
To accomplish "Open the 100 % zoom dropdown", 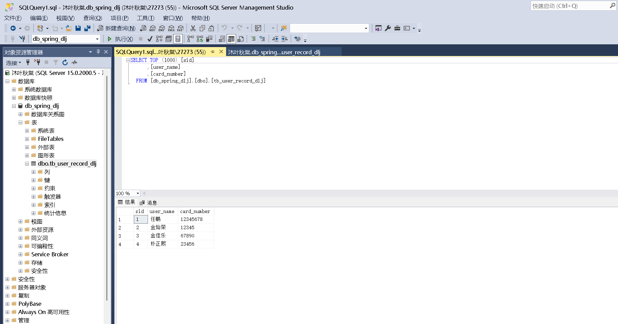I will (138, 193).
